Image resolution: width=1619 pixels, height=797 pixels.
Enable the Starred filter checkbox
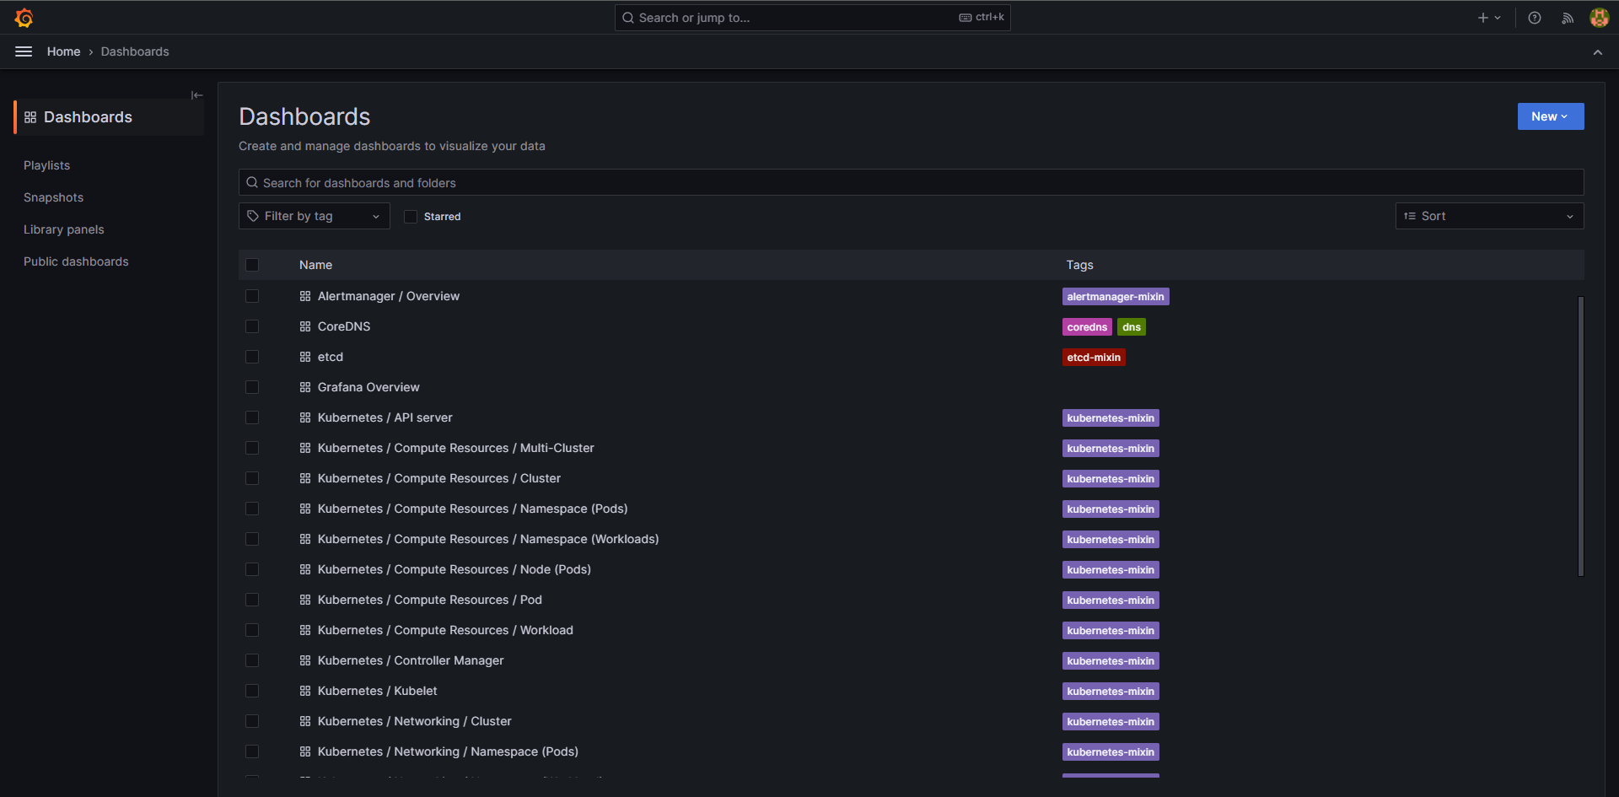tap(411, 217)
